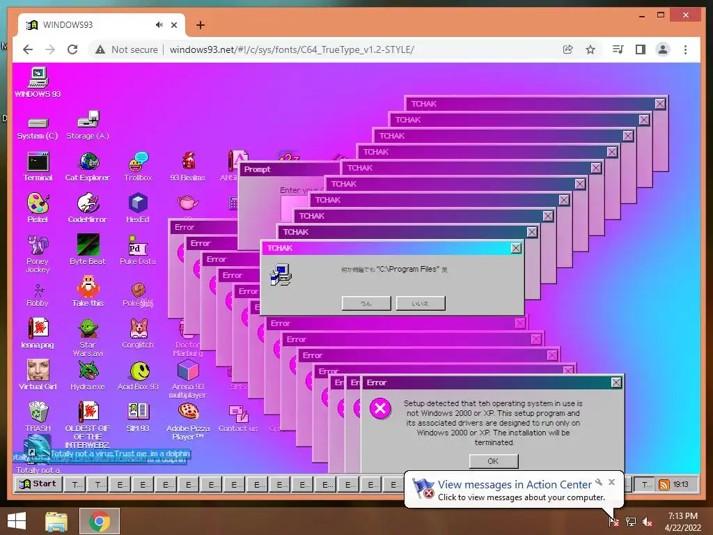
Task: Click the host network tray icon
Action: click(x=631, y=521)
